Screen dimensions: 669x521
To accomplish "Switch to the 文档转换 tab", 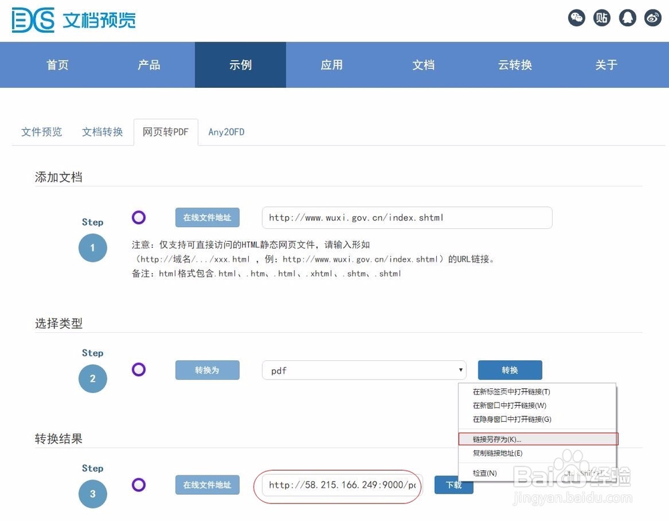I will [102, 132].
